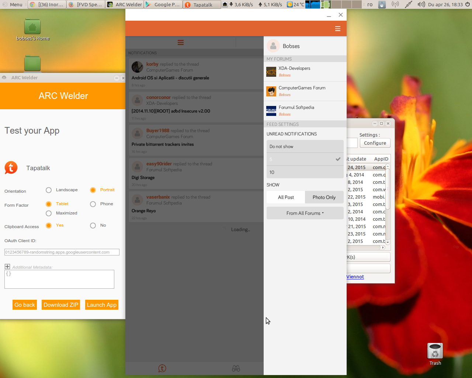Click the clock Du apr 26, 18:33
The image size is (472, 378).
(445, 4)
